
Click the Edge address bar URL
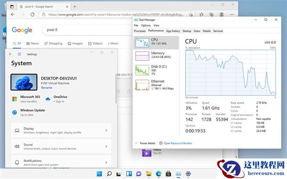coord(116,14)
